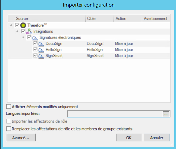Click the SignSmart Cible cell

pyautogui.click(x=95, y=56)
